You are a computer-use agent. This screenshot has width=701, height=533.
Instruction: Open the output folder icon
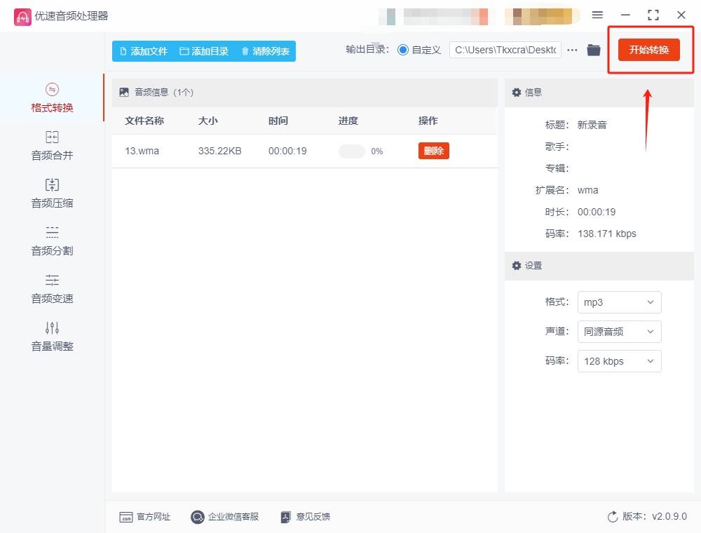pyautogui.click(x=594, y=50)
